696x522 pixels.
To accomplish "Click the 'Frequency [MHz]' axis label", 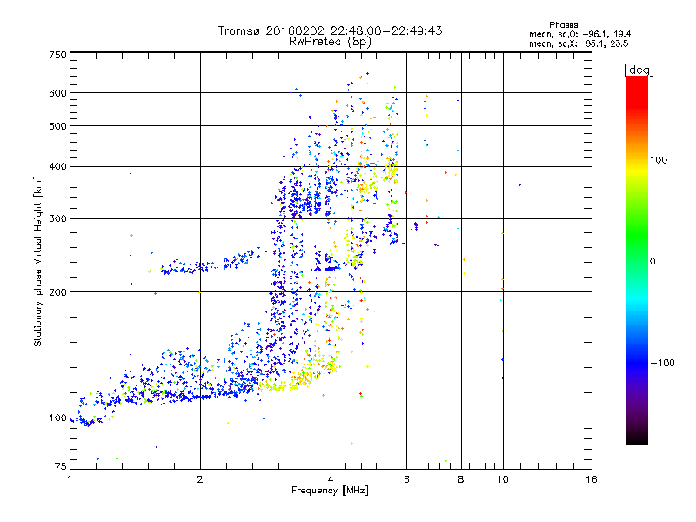I will pyautogui.click(x=330, y=491).
